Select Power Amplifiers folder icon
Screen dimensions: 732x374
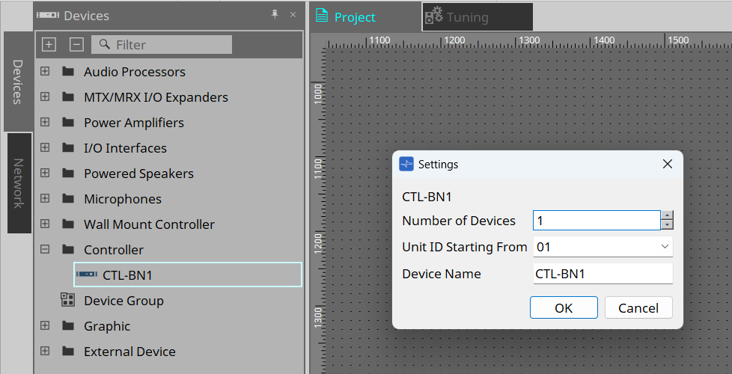click(x=68, y=122)
